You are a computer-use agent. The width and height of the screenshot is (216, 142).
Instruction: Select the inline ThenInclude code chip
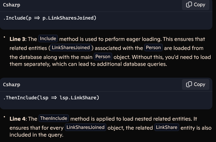[x=54, y=118]
